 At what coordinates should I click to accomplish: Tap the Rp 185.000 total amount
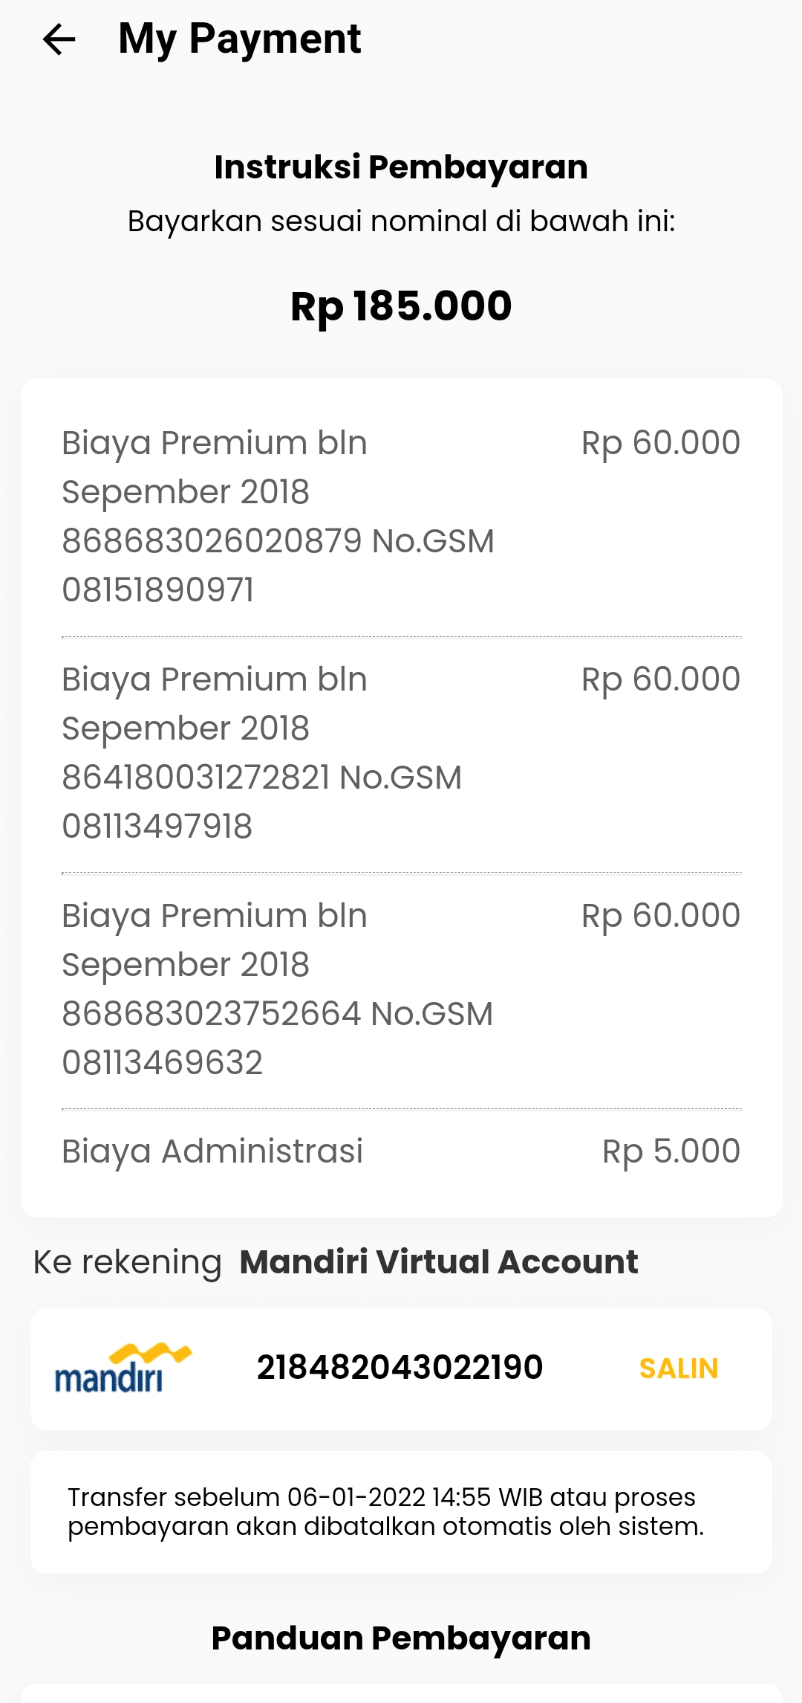tap(401, 306)
